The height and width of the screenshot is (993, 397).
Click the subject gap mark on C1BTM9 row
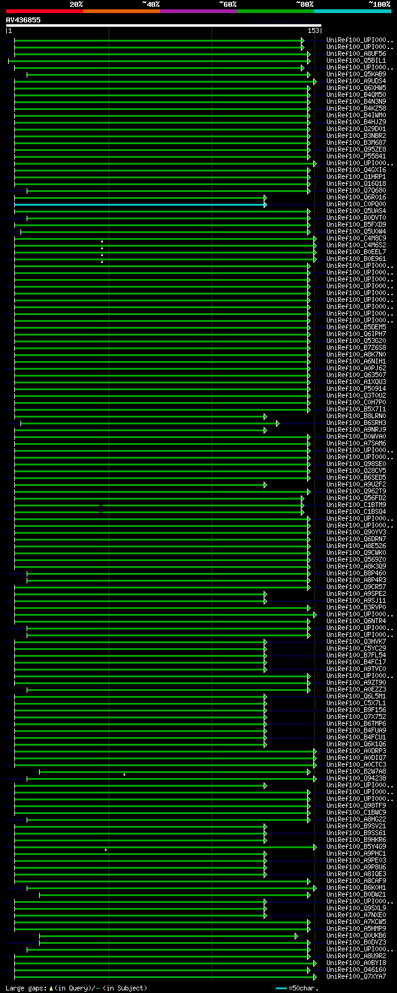click(100, 505)
